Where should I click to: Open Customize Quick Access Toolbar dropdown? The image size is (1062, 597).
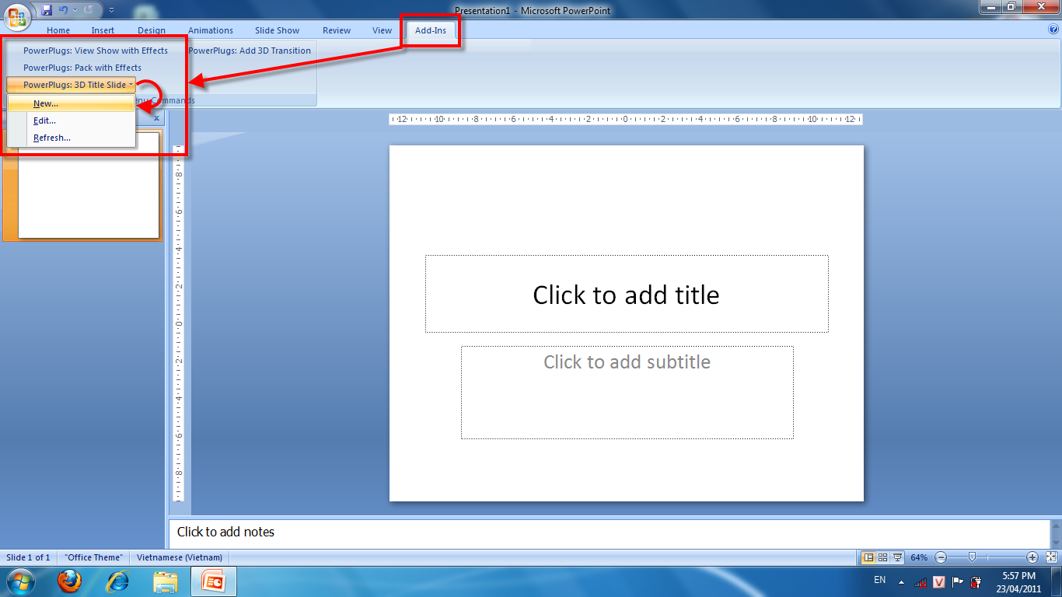point(111,10)
